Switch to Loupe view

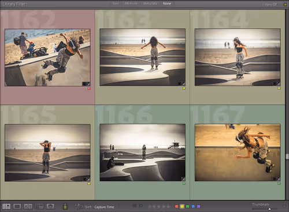[17, 206]
